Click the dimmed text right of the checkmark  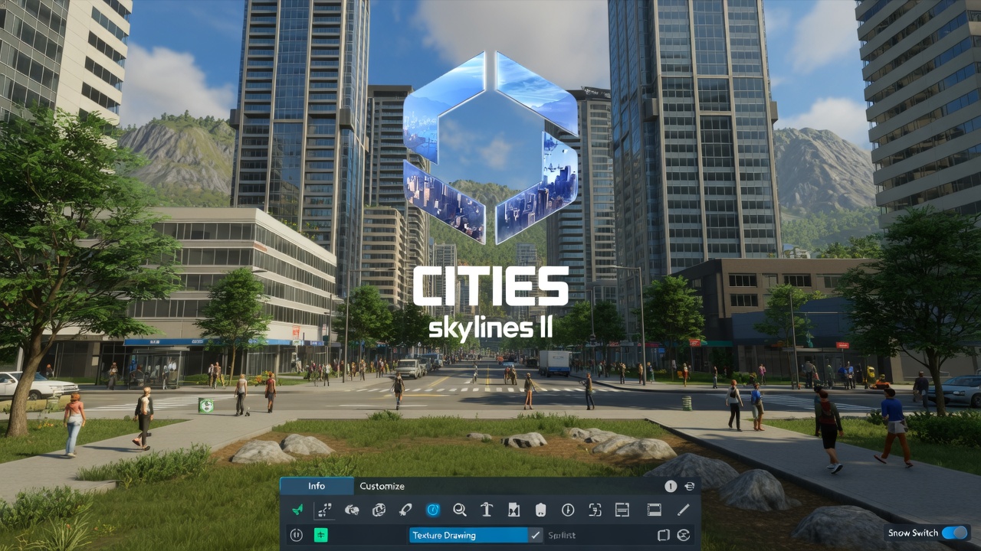click(x=562, y=535)
